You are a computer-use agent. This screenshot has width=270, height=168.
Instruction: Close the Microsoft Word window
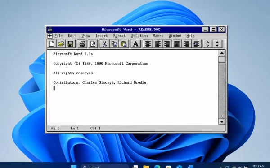221,30
